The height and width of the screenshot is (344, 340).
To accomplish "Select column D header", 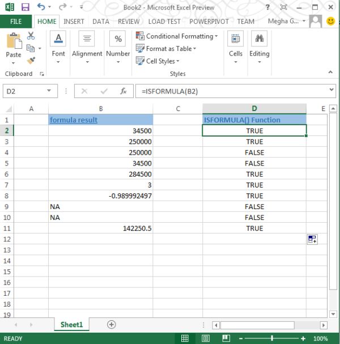I will coord(254,108).
